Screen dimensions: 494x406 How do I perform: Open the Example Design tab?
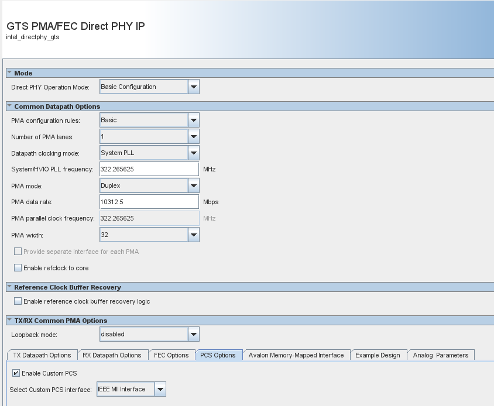coord(378,355)
